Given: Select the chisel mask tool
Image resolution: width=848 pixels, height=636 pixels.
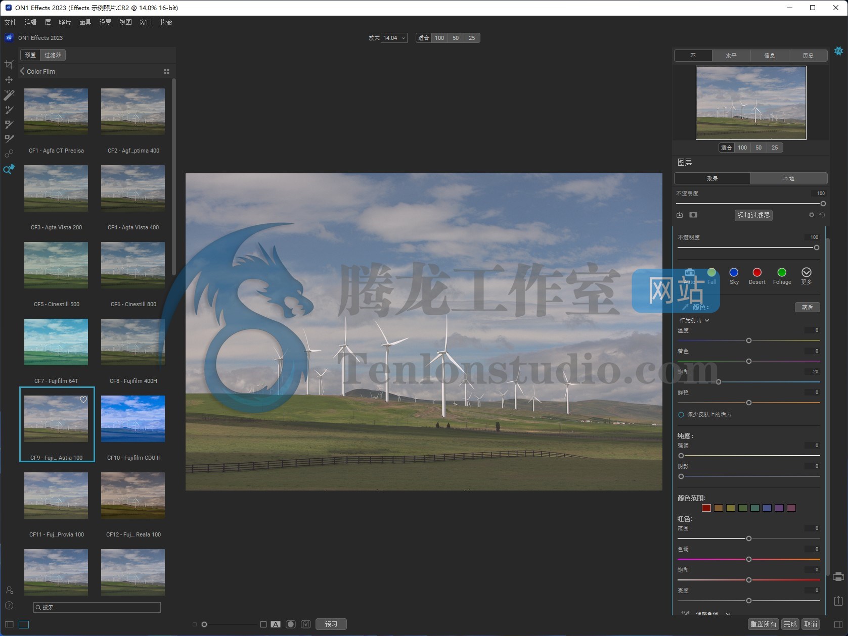Looking at the screenshot, I should click(x=9, y=139).
